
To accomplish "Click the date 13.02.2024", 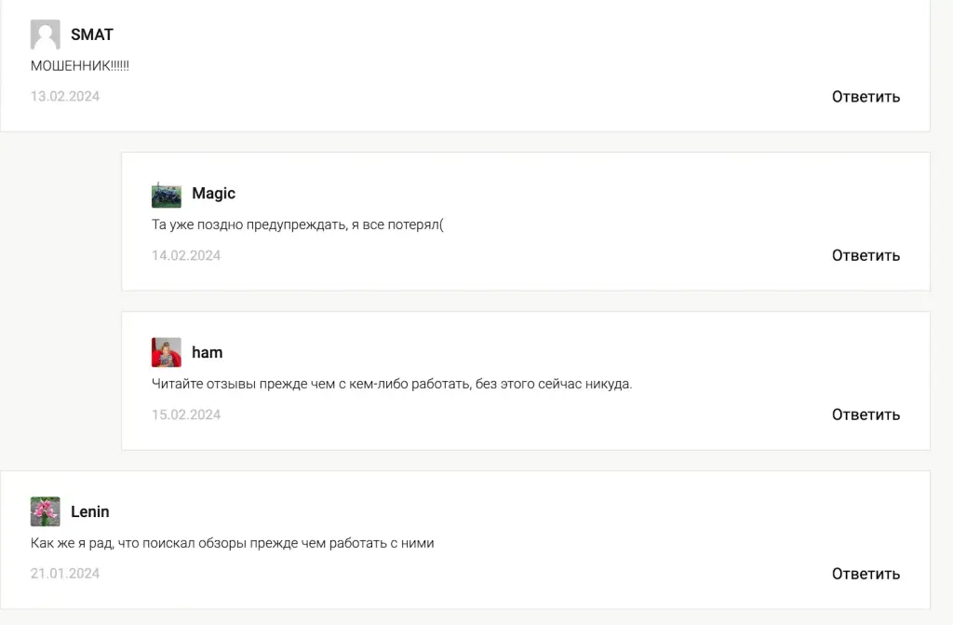I will point(65,96).
